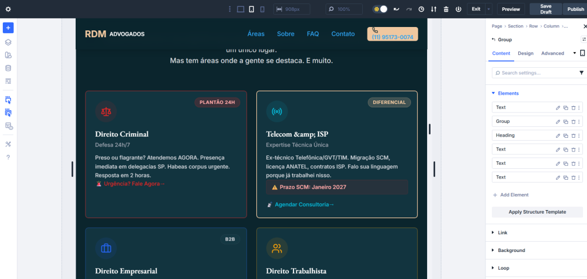Viewport: 587px width, 279px height.
Task: Open the dropdown arrow beside the Advanced tab
Action: click(574, 53)
